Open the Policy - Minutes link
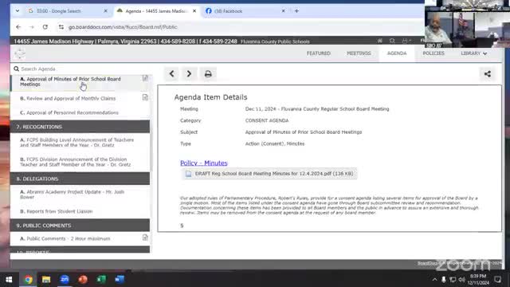The width and height of the screenshot is (510, 287). click(204, 163)
